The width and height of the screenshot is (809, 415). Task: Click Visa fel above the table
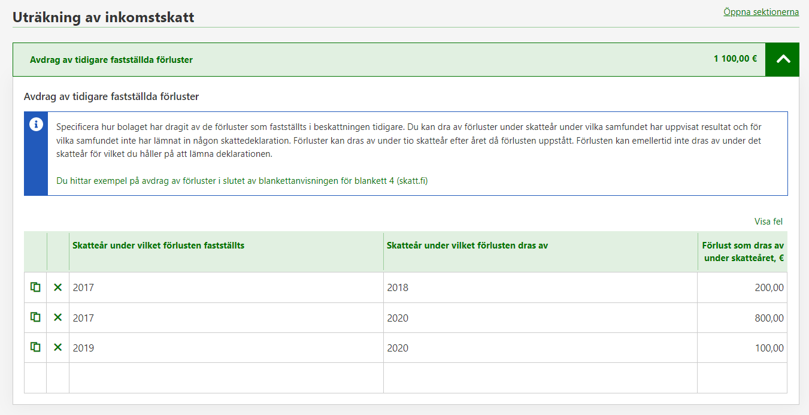tap(768, 222)
